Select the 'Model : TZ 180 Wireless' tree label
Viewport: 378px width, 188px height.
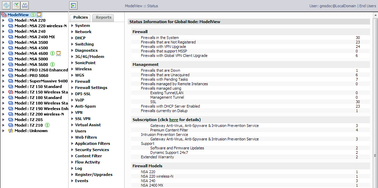point(41,103)
